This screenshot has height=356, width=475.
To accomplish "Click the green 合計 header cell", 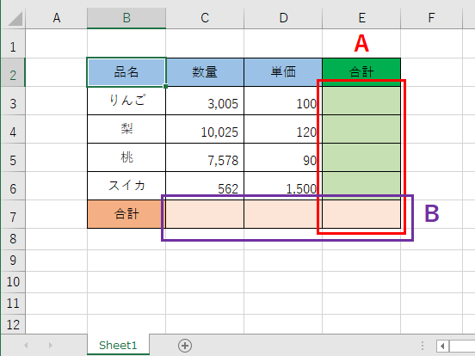I will (x=361, y=72).
